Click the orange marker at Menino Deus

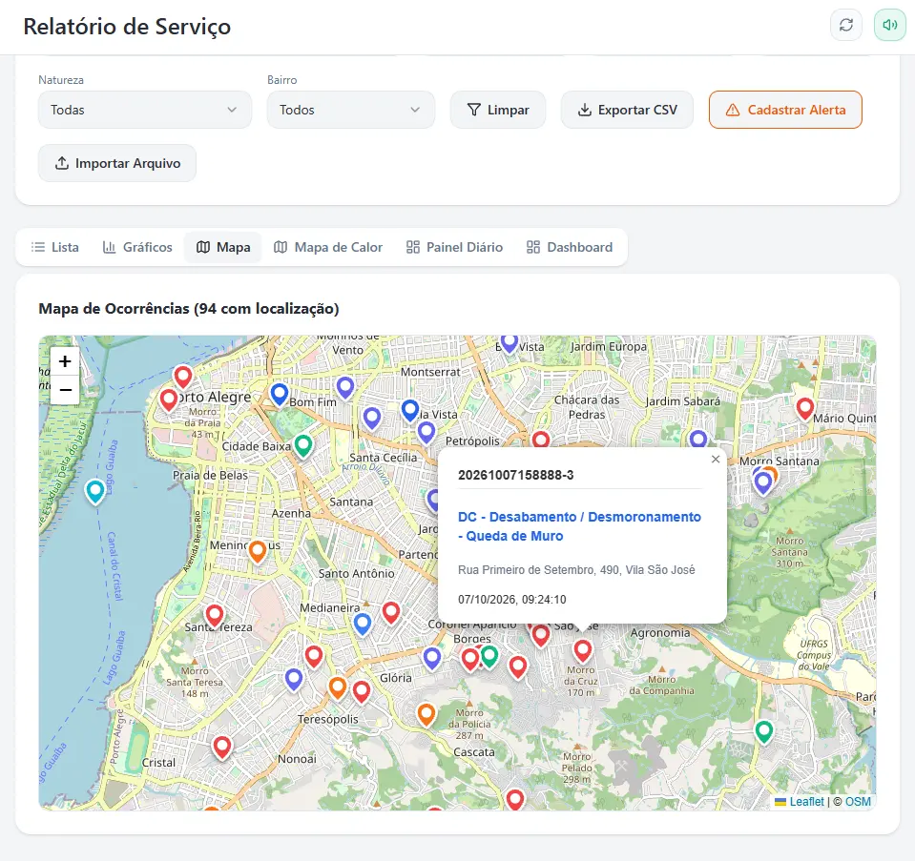258,551
